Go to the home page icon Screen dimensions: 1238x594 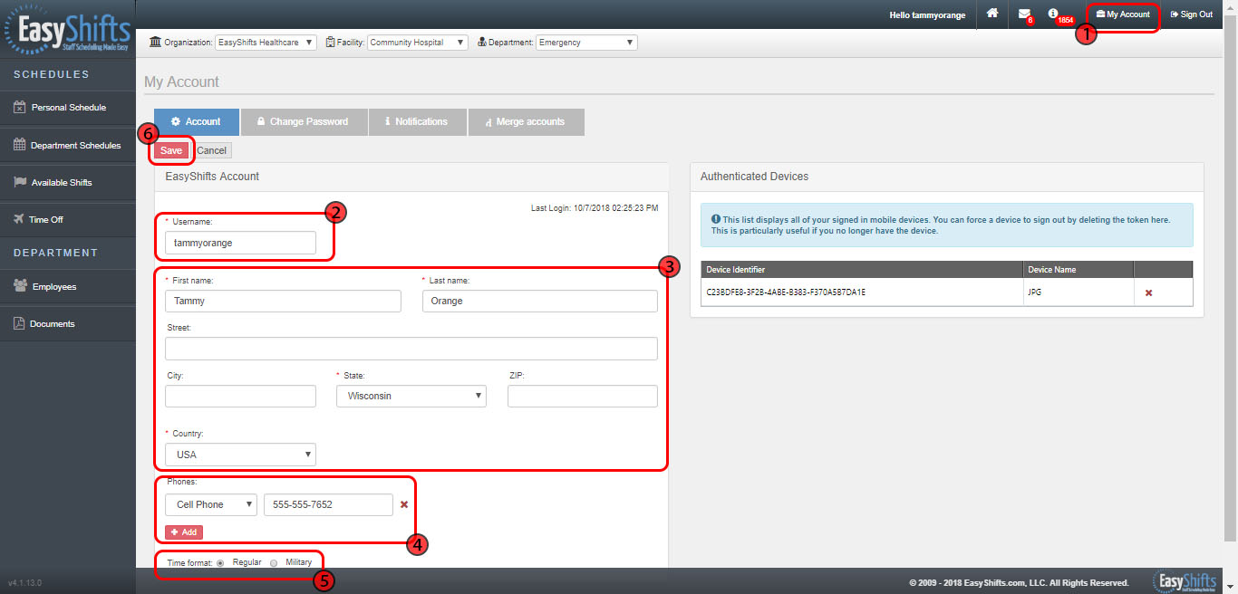[993, 14]
